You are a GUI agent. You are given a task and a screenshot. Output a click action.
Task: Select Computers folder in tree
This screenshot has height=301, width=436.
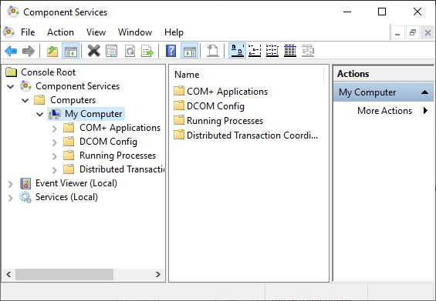(x=73, y=100)
